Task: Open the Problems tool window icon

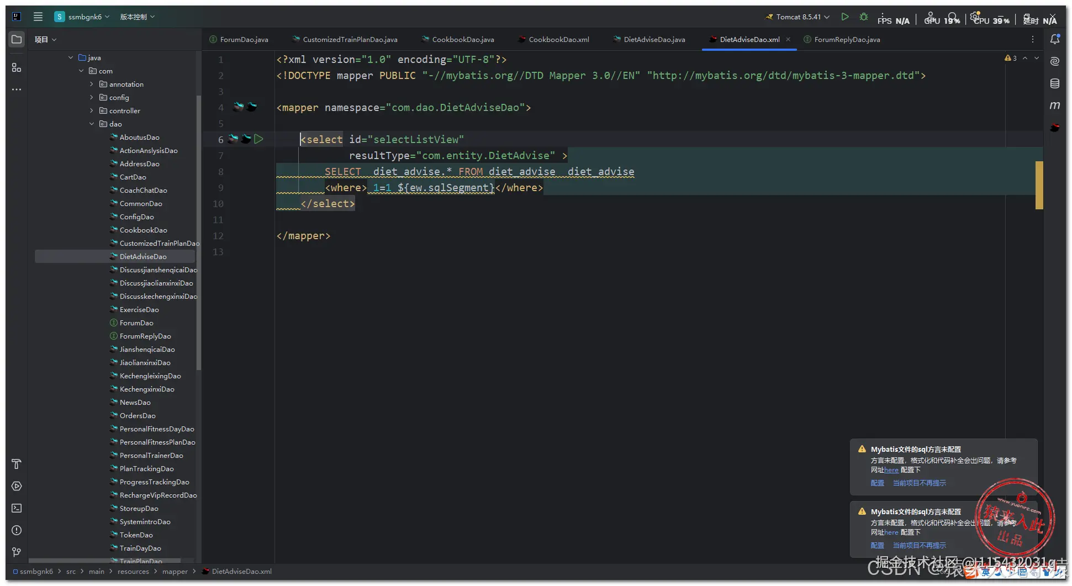Action: [x=17, y=530]
